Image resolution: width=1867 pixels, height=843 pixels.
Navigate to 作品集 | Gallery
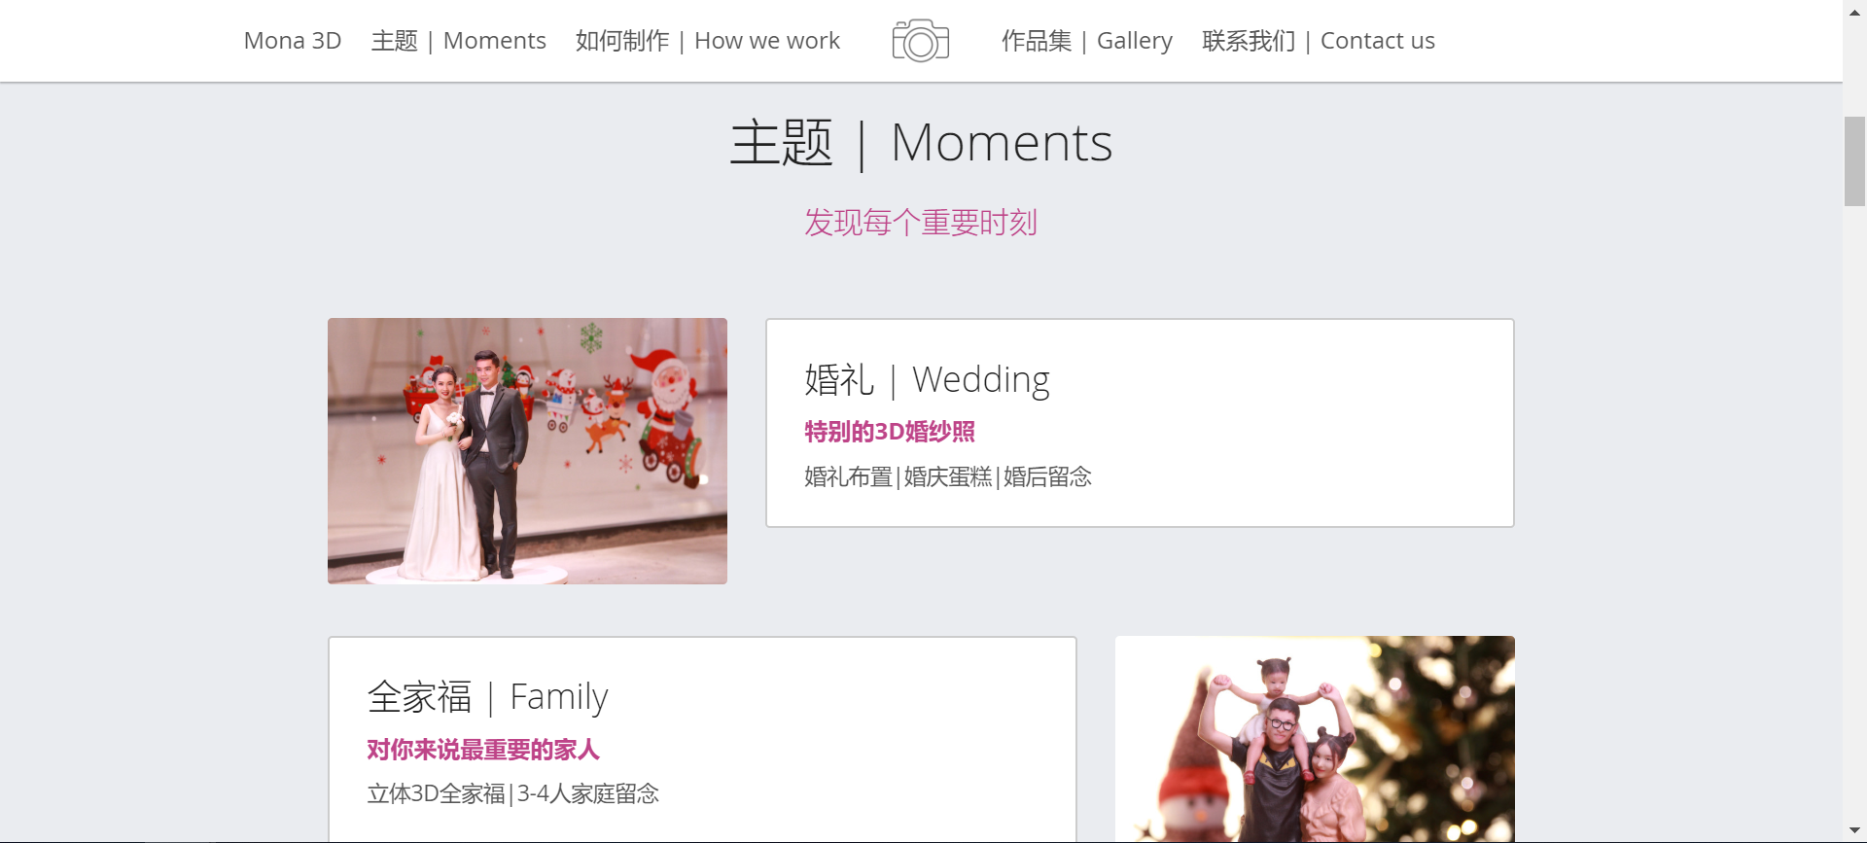(x=1087, y=41)
